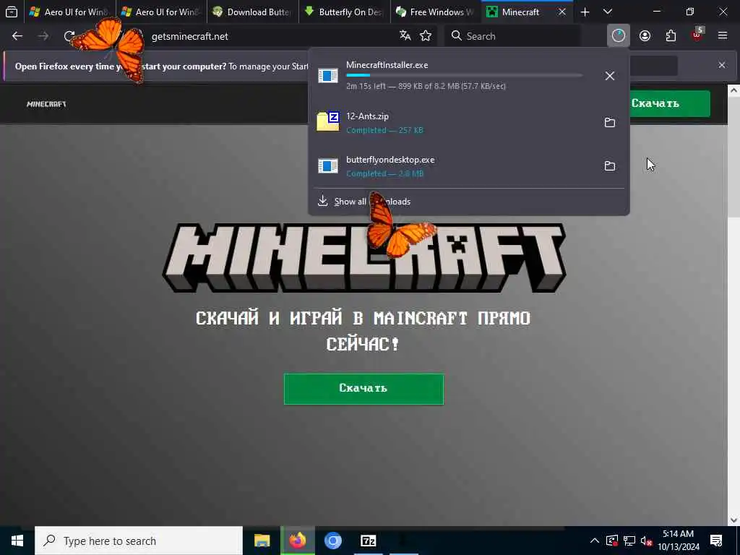Switch to the Butterfly On Desktop tab
Viewport: 740px width, 555px height.
[x=343, y=12]
